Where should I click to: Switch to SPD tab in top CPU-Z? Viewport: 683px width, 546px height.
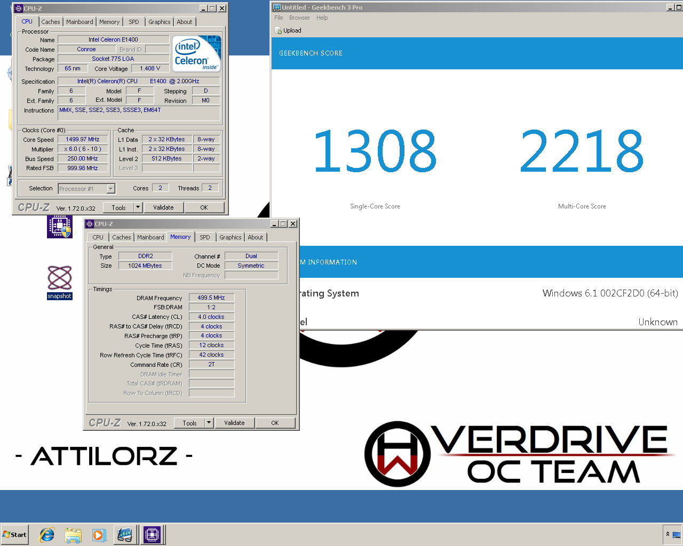tap(134, 22)
